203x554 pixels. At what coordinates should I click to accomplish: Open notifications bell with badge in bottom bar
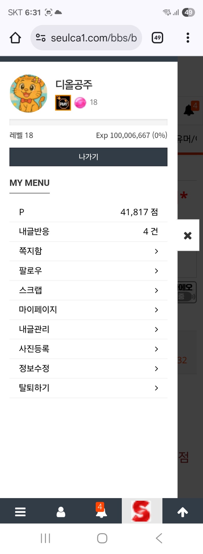click(101, 512)
